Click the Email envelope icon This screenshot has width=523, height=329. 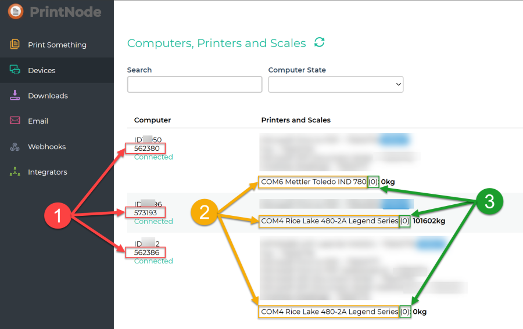coord(15,121)
